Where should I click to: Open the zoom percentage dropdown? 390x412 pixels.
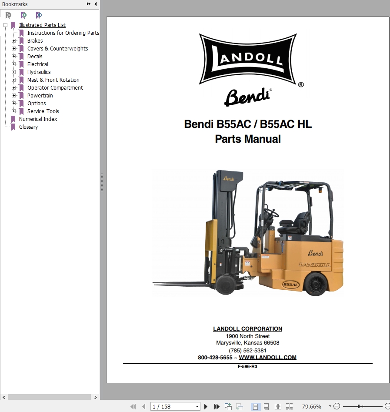tap(330, 406)
